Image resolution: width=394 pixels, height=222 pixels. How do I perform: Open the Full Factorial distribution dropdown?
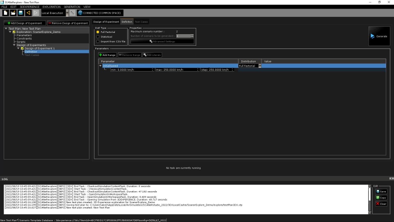point(260,66)
